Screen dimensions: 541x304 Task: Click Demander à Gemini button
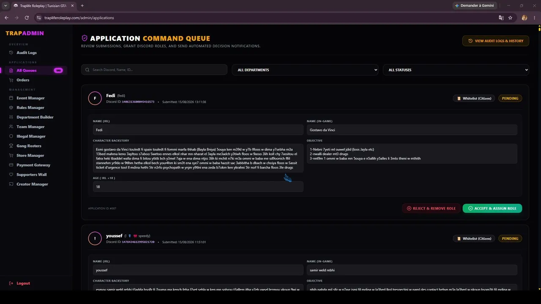point(474,5)
